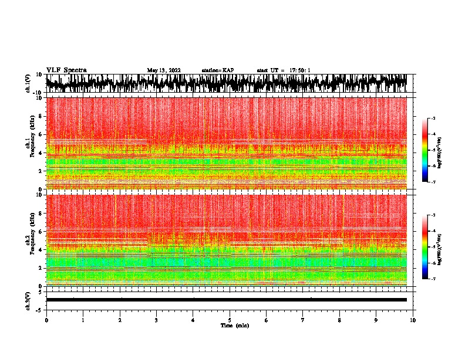Click the ch.1 "Frequency (kHz)" axis label
Viewport: 465px width, 359px height.
(32, 136)
